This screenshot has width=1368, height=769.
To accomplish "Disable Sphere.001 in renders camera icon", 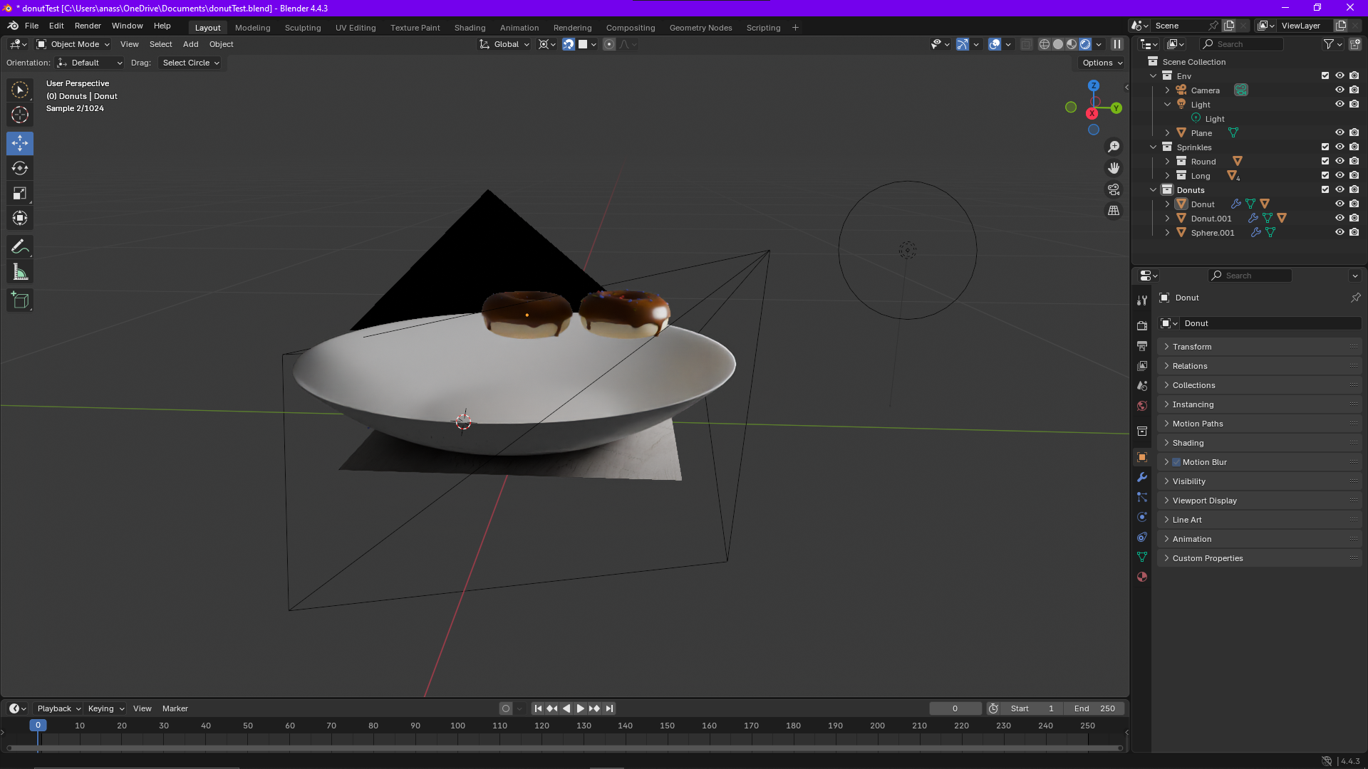I will [1354, 232].
